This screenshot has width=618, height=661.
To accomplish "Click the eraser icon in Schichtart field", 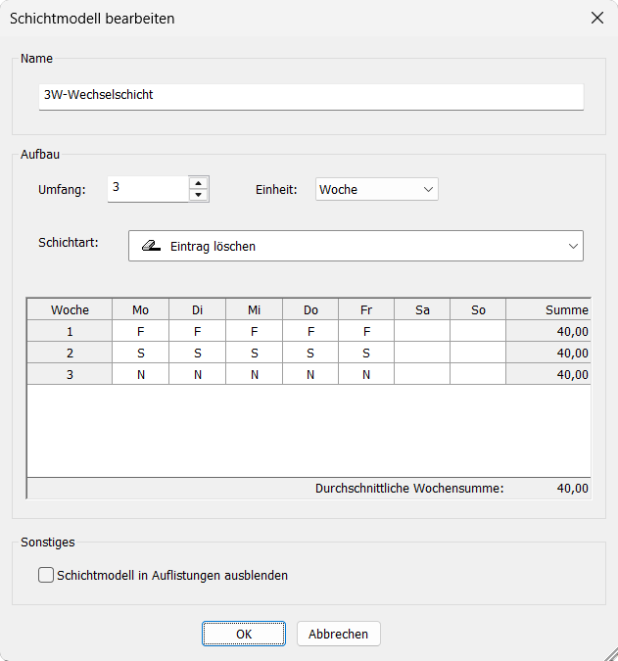I will pos(151,246).
